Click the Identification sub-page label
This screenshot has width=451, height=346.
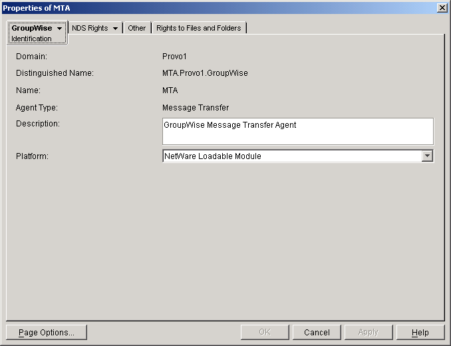pos(31,39)
